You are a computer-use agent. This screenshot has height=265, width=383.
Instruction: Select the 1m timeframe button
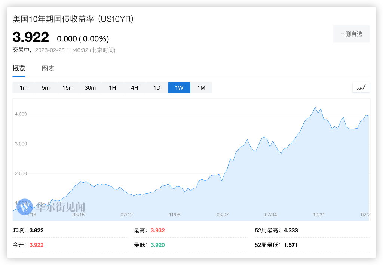coord(24,87)
